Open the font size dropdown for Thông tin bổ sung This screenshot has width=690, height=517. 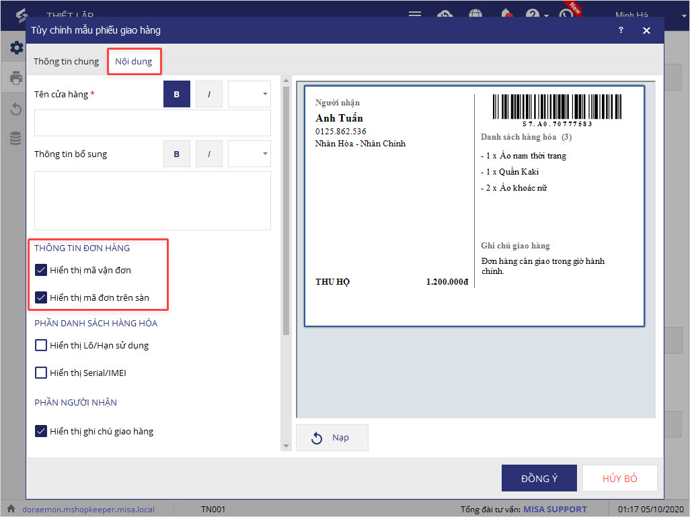coord(249,154)
